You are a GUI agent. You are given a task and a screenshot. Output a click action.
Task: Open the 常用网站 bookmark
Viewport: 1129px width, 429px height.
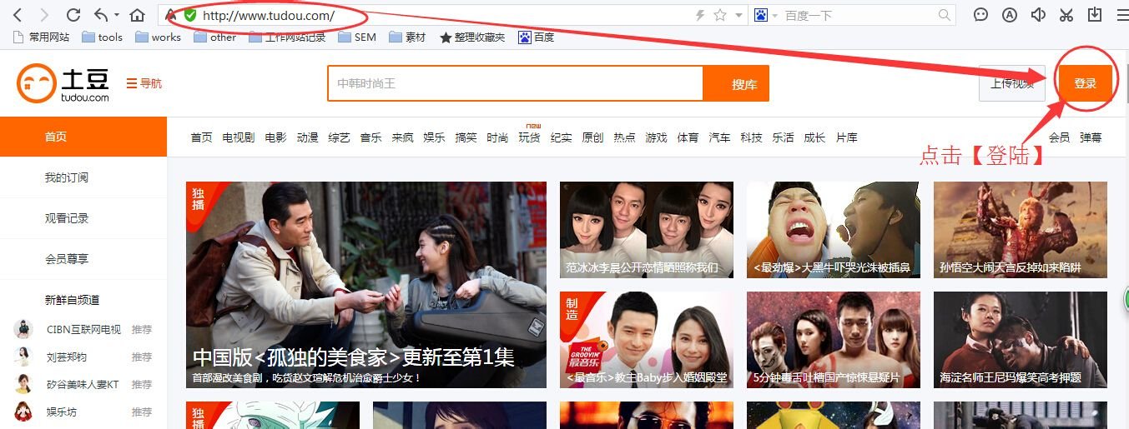coord(43,37)
